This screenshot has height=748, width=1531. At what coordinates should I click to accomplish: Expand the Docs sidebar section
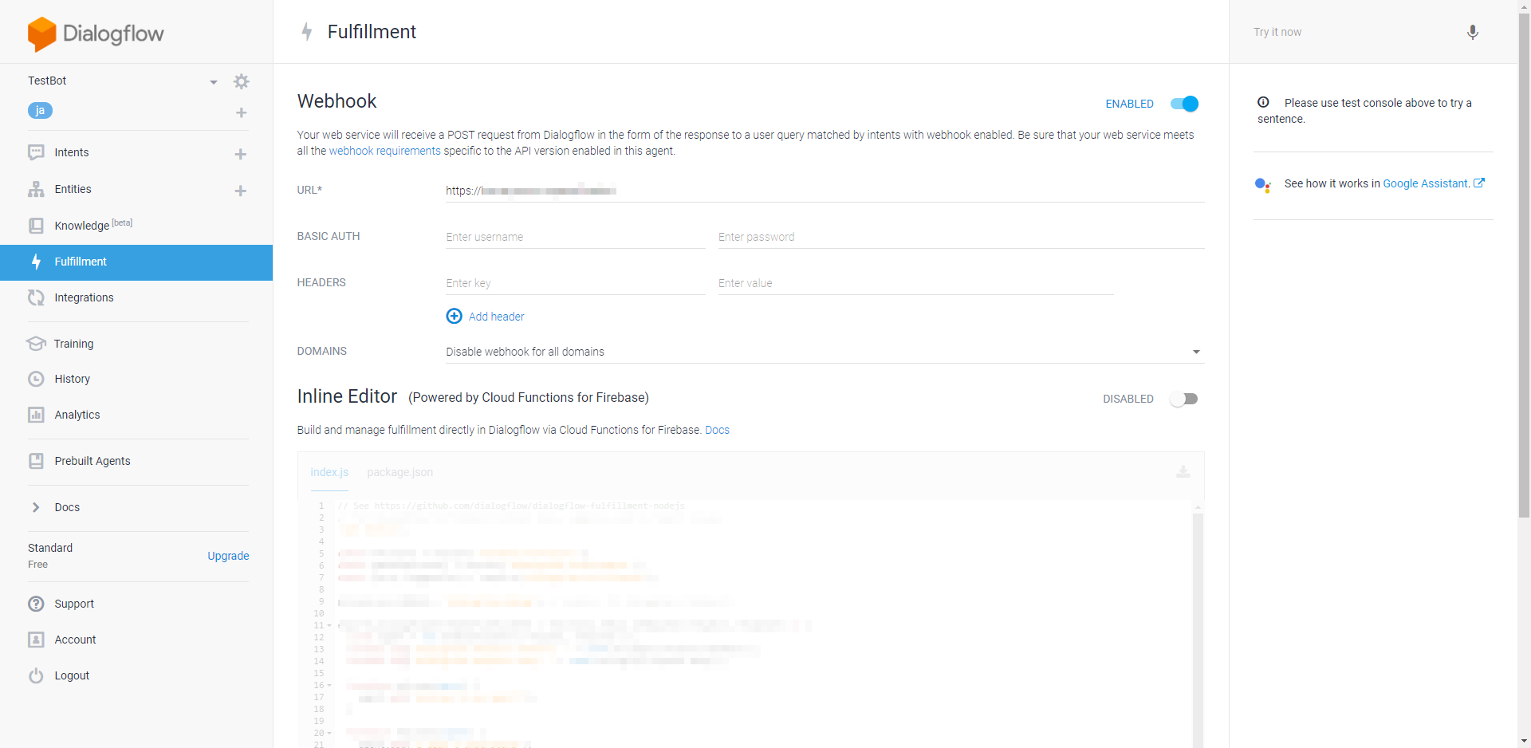coord(66,507)
